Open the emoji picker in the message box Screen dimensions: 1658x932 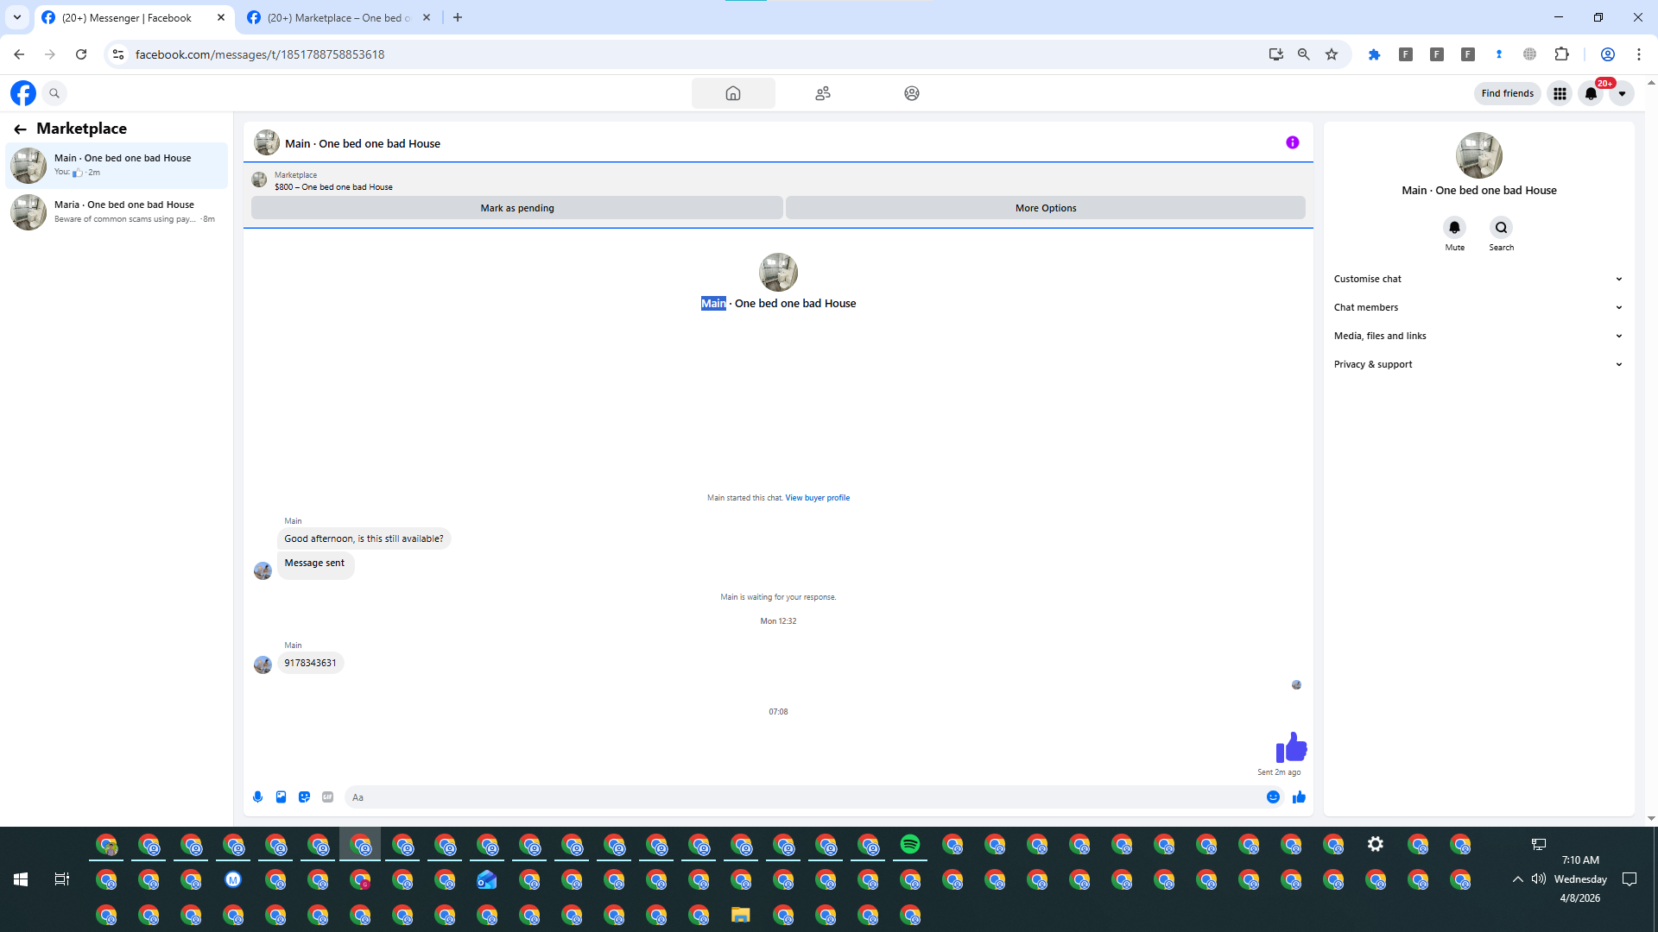pos(1273,797)
